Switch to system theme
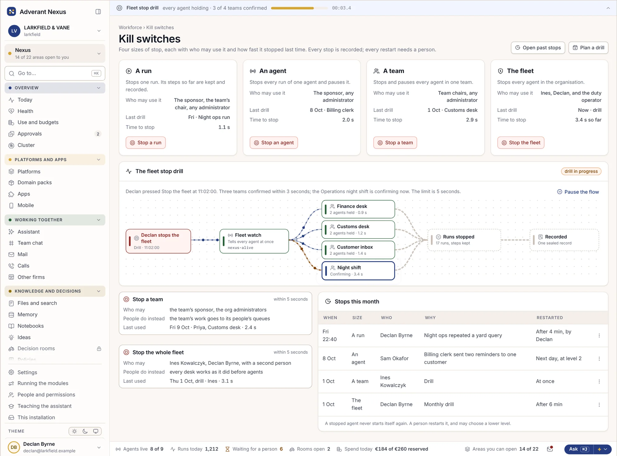This screenshot has width=617, height=456. 96,431
